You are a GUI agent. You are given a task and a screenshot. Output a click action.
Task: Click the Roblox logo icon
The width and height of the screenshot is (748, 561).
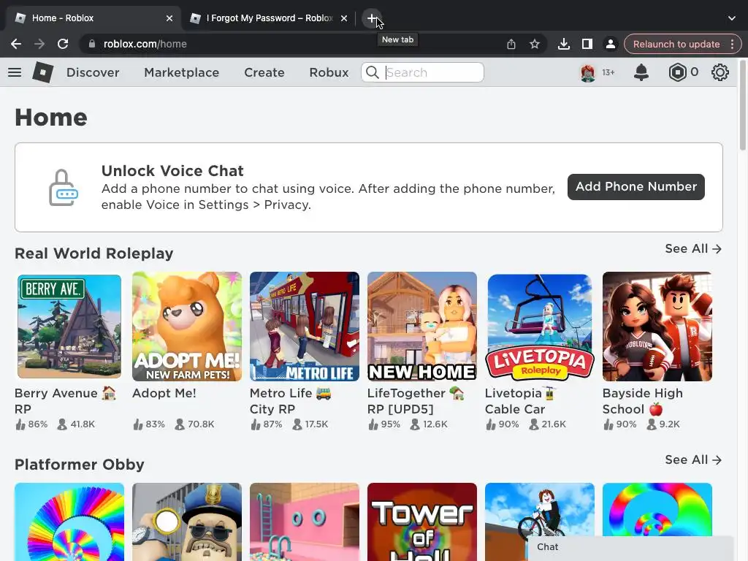click(x=43, y=72)
